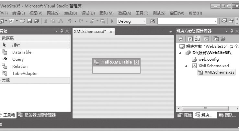
Task: Click the Find in Files icon beside Debug
Action: 153,21
